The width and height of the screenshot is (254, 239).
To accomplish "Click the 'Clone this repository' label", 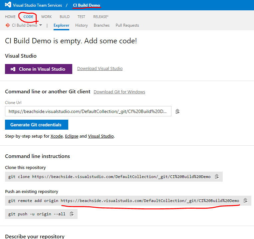I will pos(25,167).
